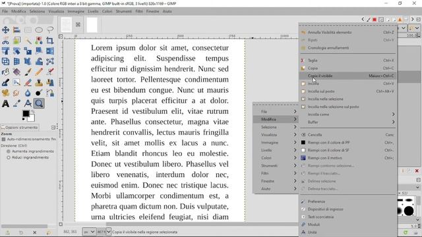Select the Fuzzy Select magic wand tool

(x=28, y=41)
